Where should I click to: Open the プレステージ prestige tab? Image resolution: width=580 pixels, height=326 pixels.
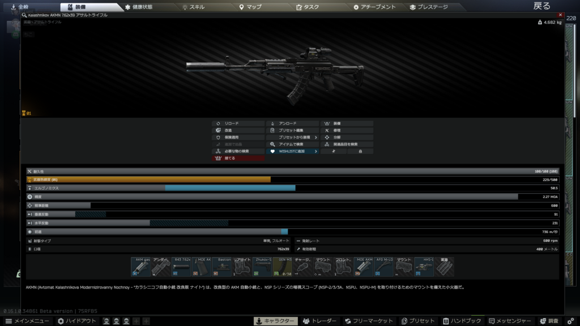pos(429,7)
